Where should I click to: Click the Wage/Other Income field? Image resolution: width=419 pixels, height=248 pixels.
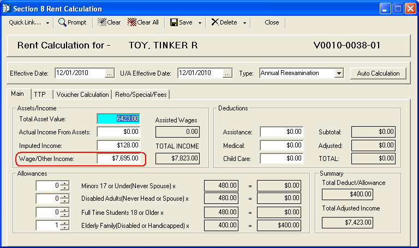pos(118,158)
